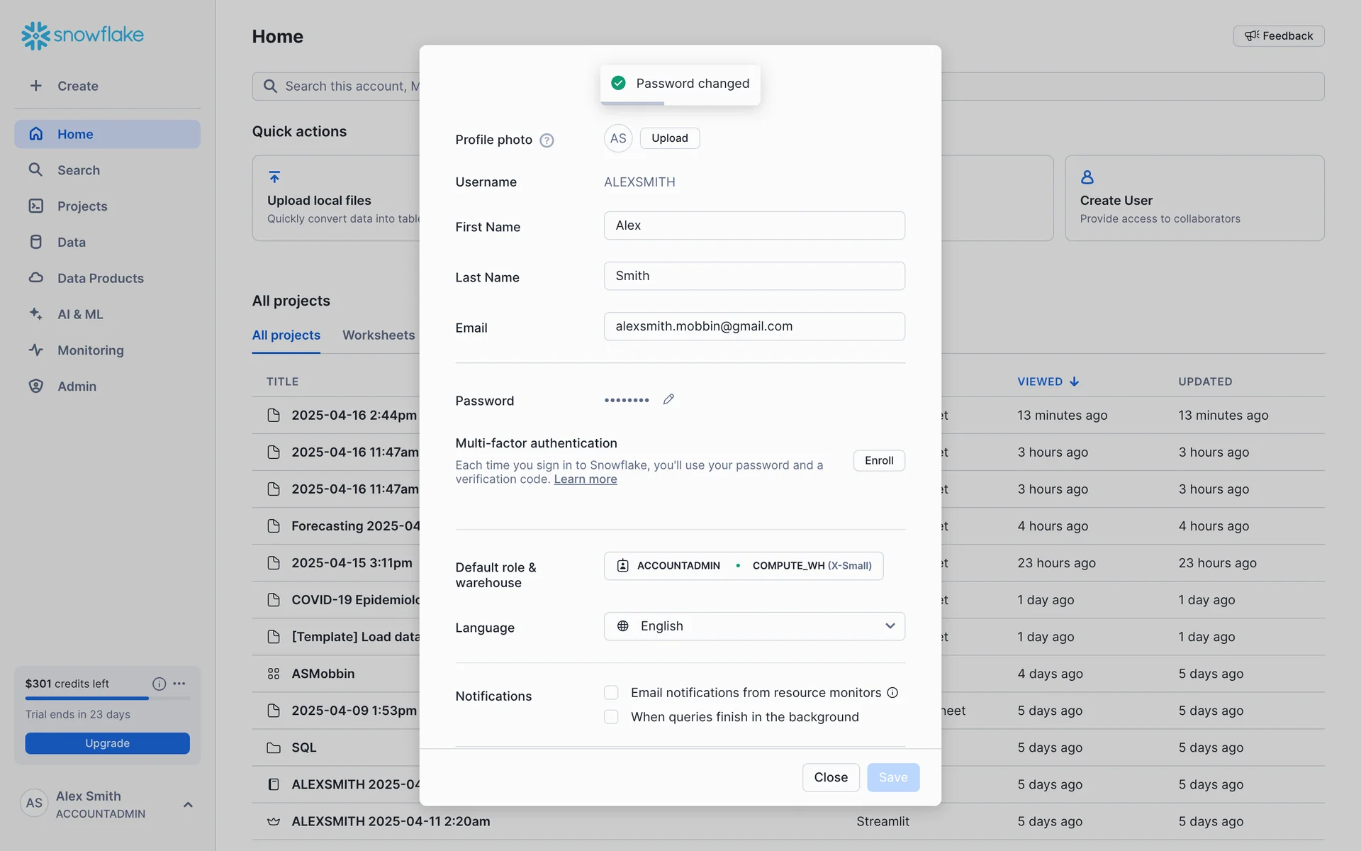Screen dimensions: 1361x851
Task: Open the Language dropdown
Action: [754, 626]
